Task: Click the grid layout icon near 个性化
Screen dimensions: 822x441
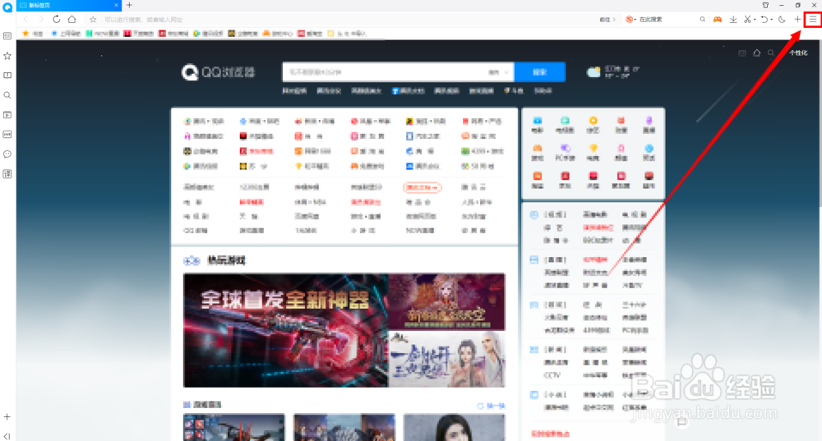Action: click(741, 53)
